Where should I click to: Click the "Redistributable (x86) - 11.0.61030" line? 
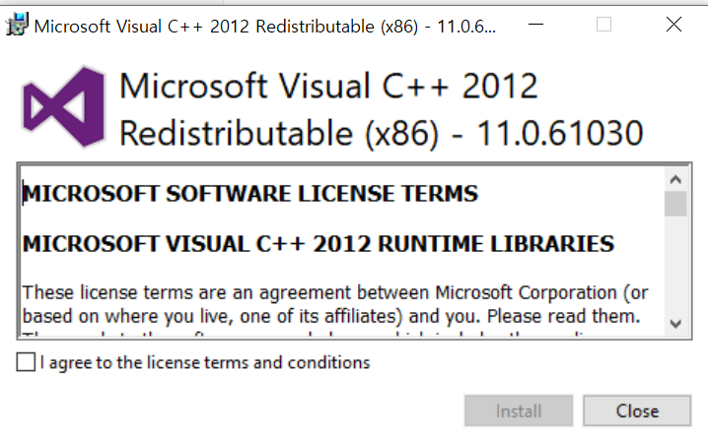[381, 131]
